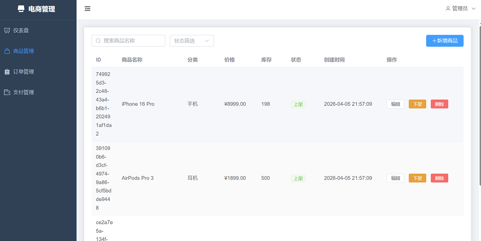The image size is (481, 241).
Task: Open the 订单管理 menu item
Action: (24, 72)
